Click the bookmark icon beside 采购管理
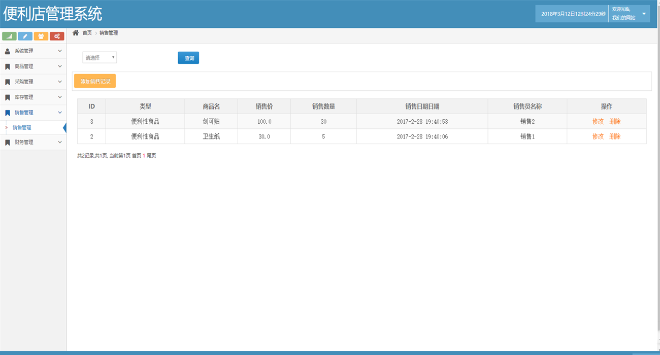660x355 pixels. (8, 82)
